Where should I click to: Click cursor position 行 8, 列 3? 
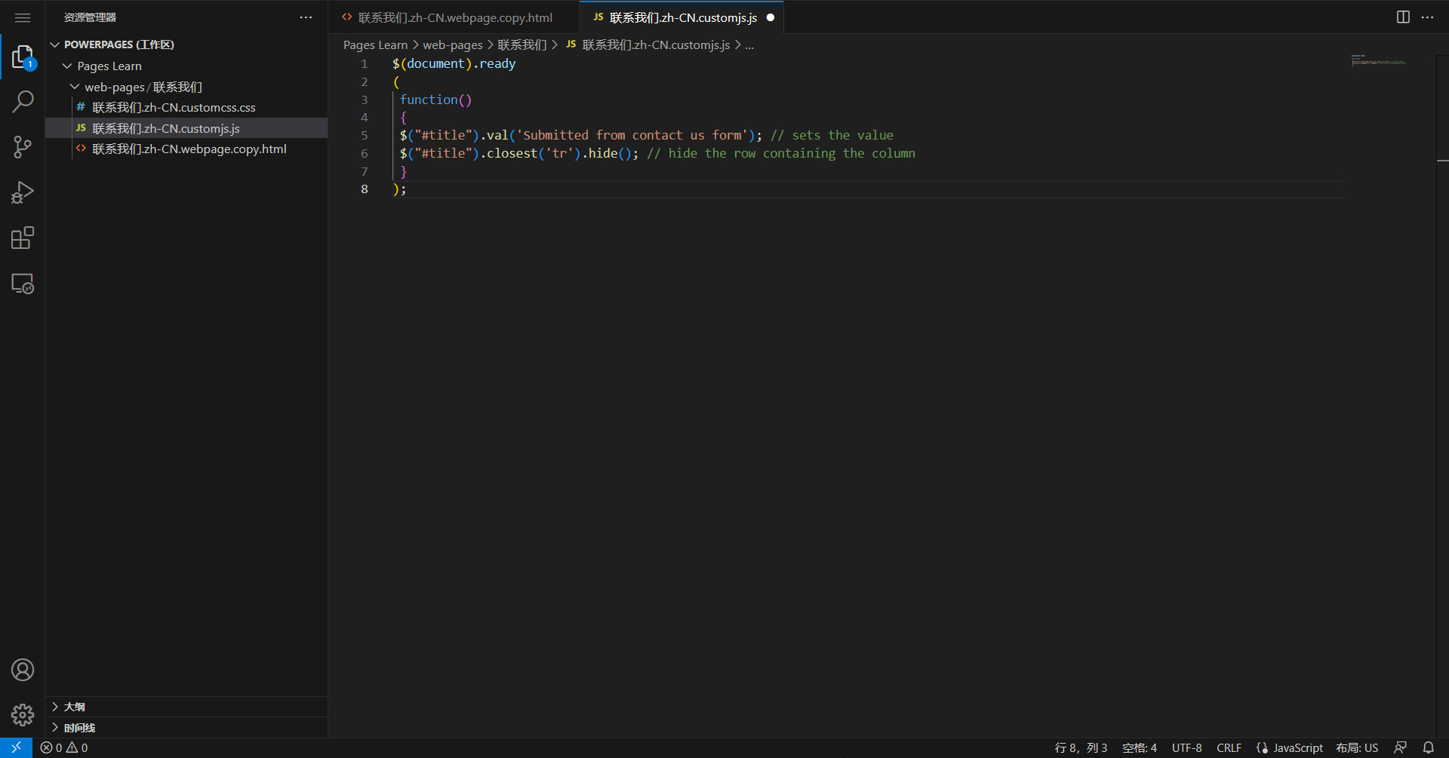[x=1081, y=747]
